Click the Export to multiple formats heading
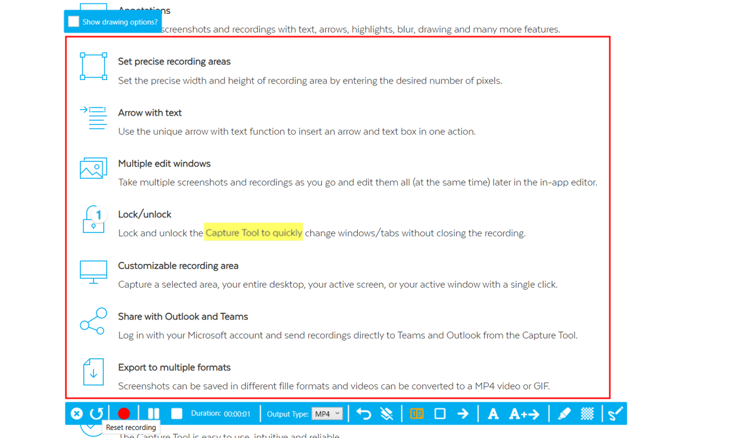Screen dimensions: 733x438 click(174, 367)
